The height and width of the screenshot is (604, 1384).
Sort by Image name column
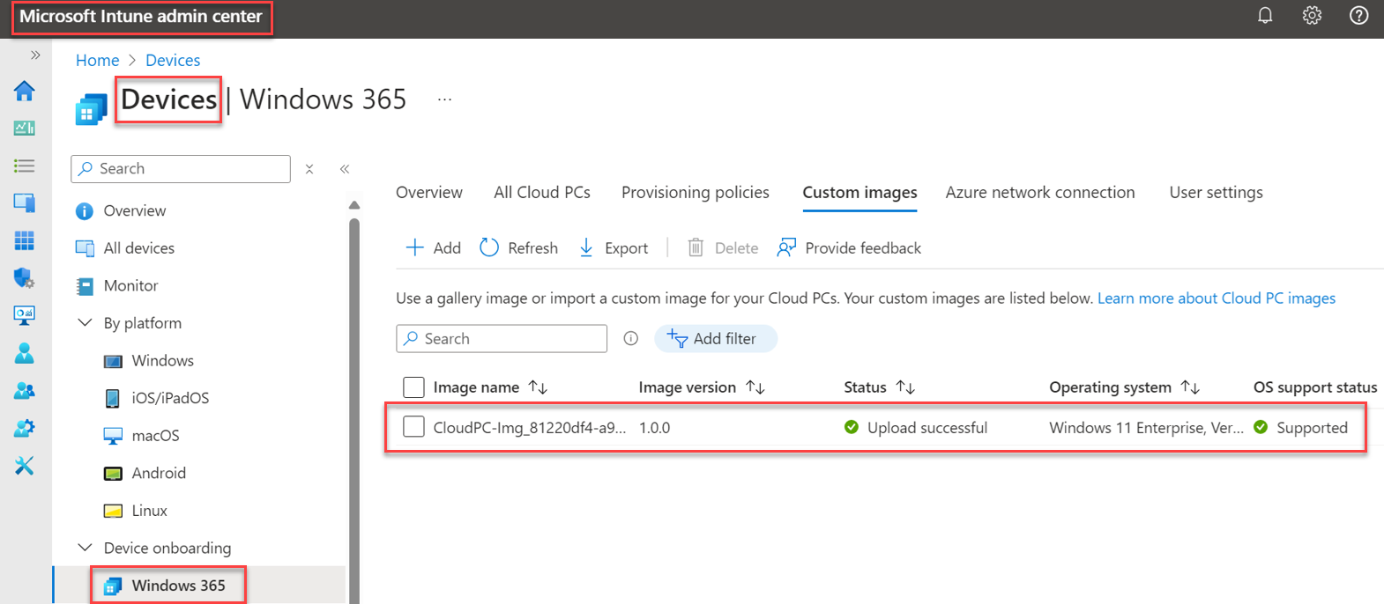click(490, 387)
